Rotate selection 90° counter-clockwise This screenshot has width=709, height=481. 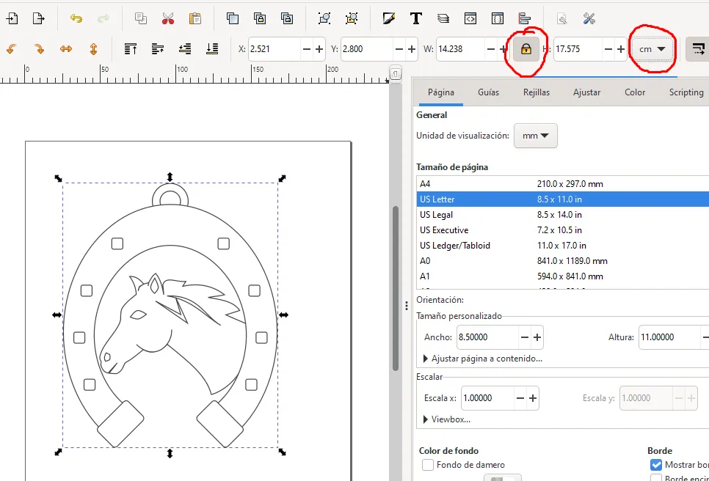coord(11,49)
